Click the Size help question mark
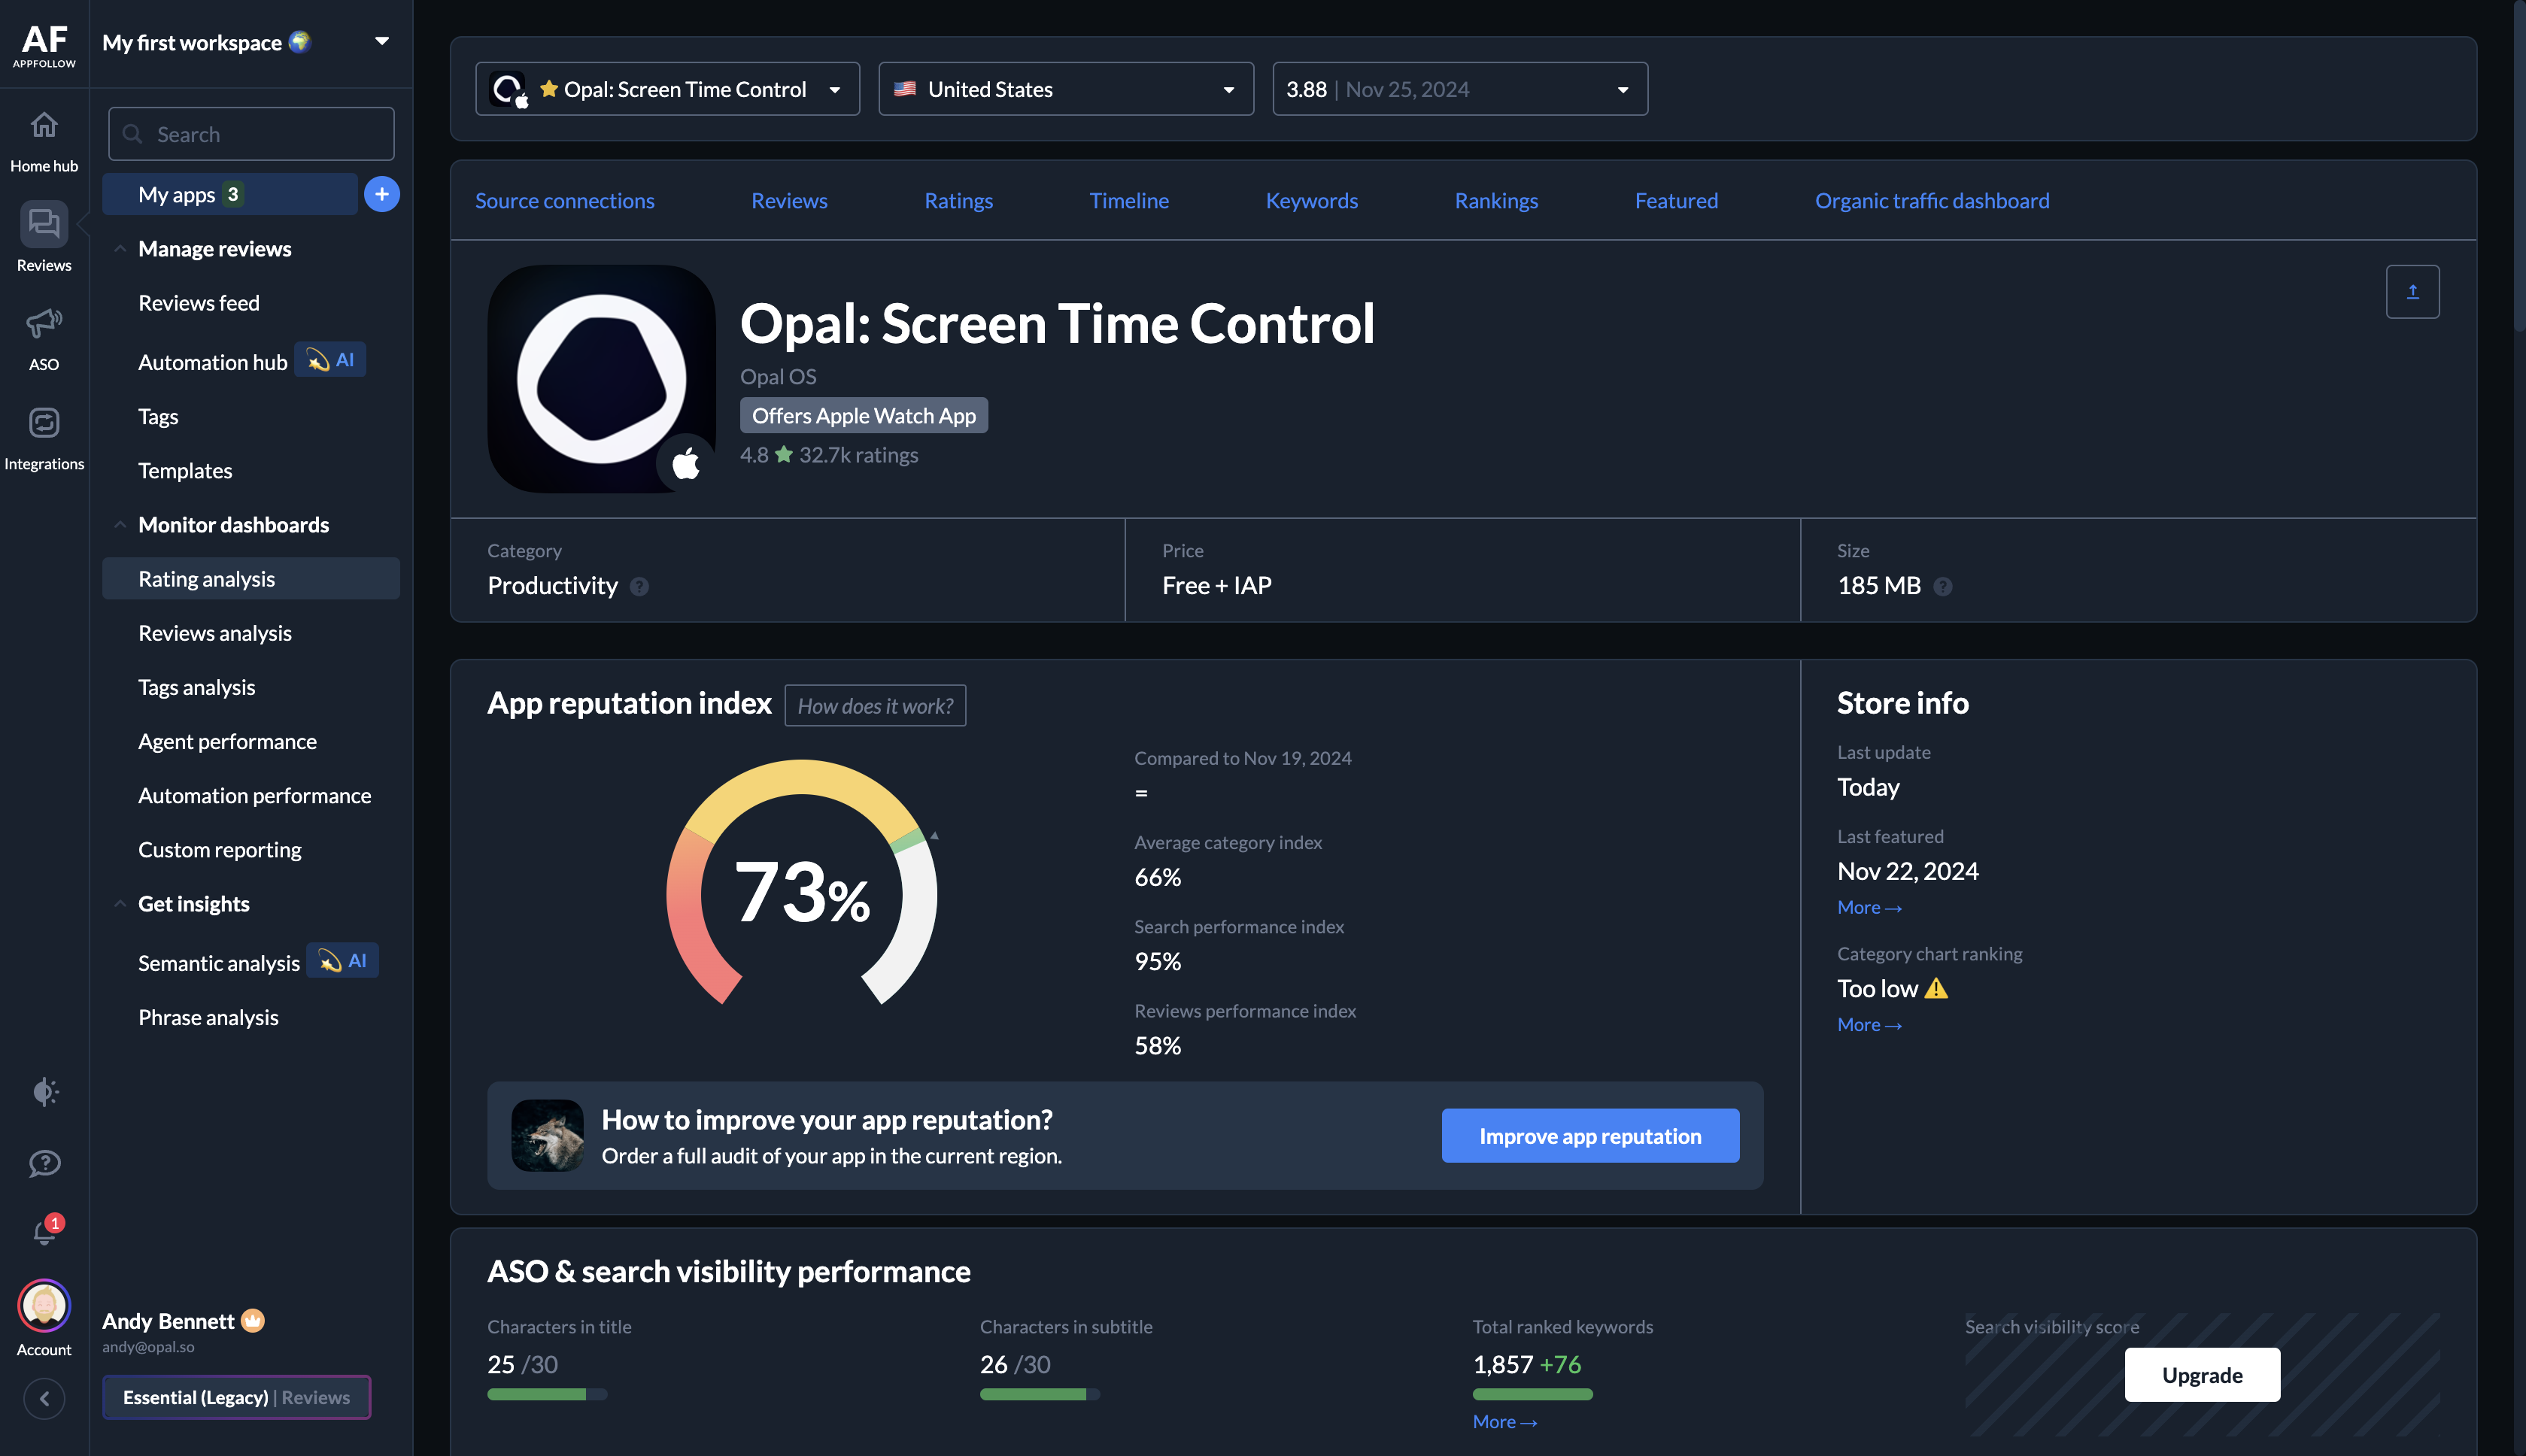 [x=1942, y=587]
